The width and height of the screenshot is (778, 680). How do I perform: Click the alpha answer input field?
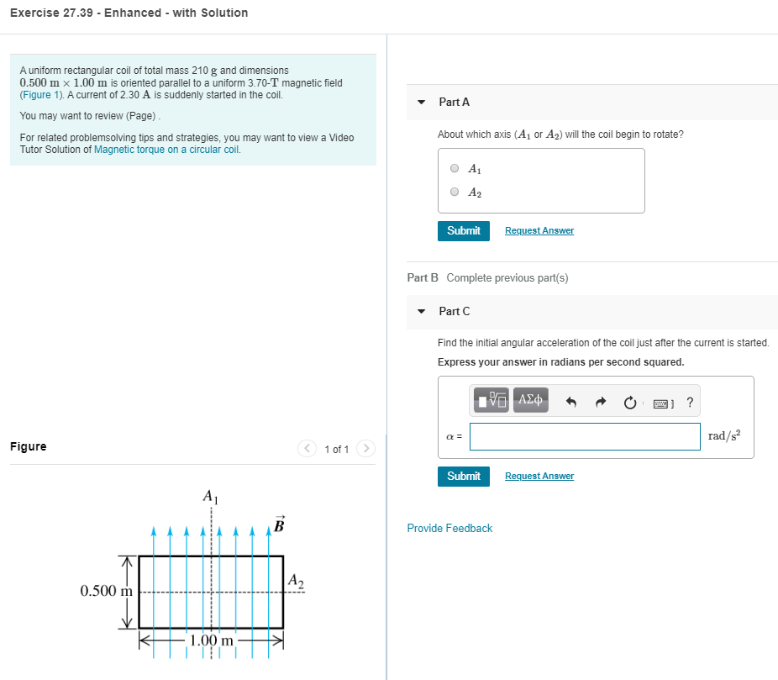coord(585,436)
